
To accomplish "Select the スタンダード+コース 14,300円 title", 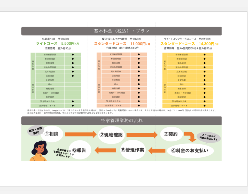I will pyautogui.click(x=189, y=44).
